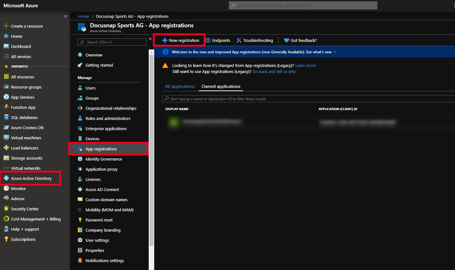
Task: Click the Cost Management + Billing icon
Action: [x=6, y=219]
